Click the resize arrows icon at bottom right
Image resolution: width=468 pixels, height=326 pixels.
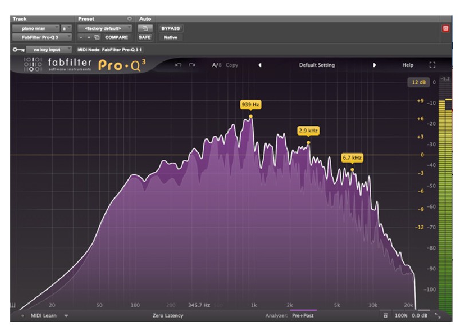[x=438, y=316]
